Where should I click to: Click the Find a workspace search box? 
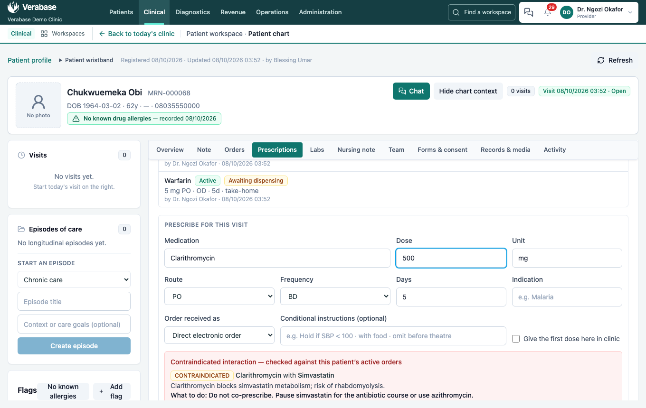pos(482,12)
